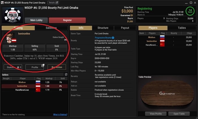This screenshot has height=119, width=198.
Task: Open beninonline Profile in new window
Action: [35, 67]
